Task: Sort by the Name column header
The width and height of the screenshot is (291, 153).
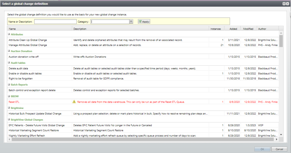Action: (40, 29)
